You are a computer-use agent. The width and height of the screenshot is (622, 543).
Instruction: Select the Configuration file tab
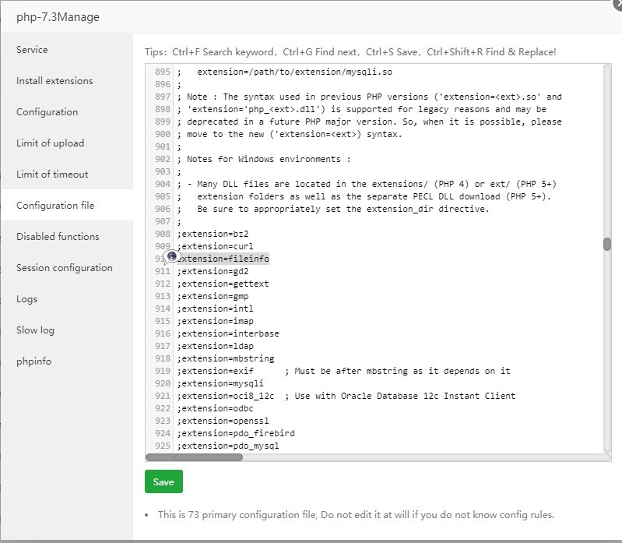[x=55, y=206]
